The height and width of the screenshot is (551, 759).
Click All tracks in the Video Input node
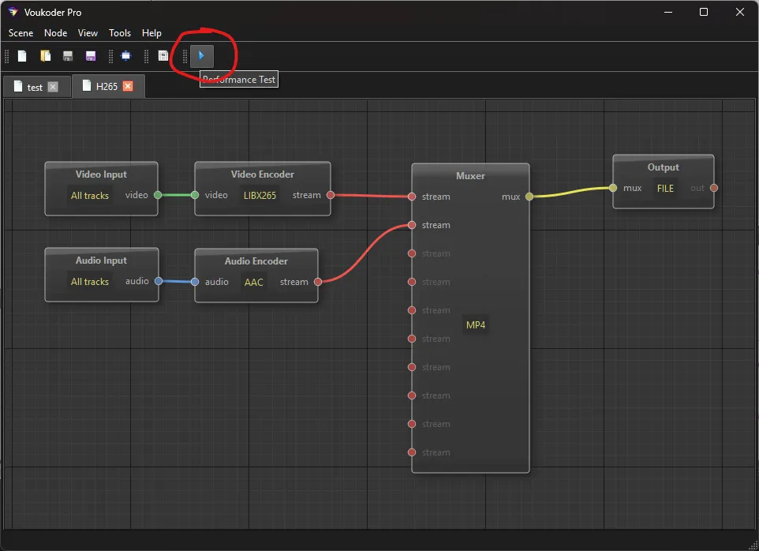pyautogui.click(x=90, y=195)
